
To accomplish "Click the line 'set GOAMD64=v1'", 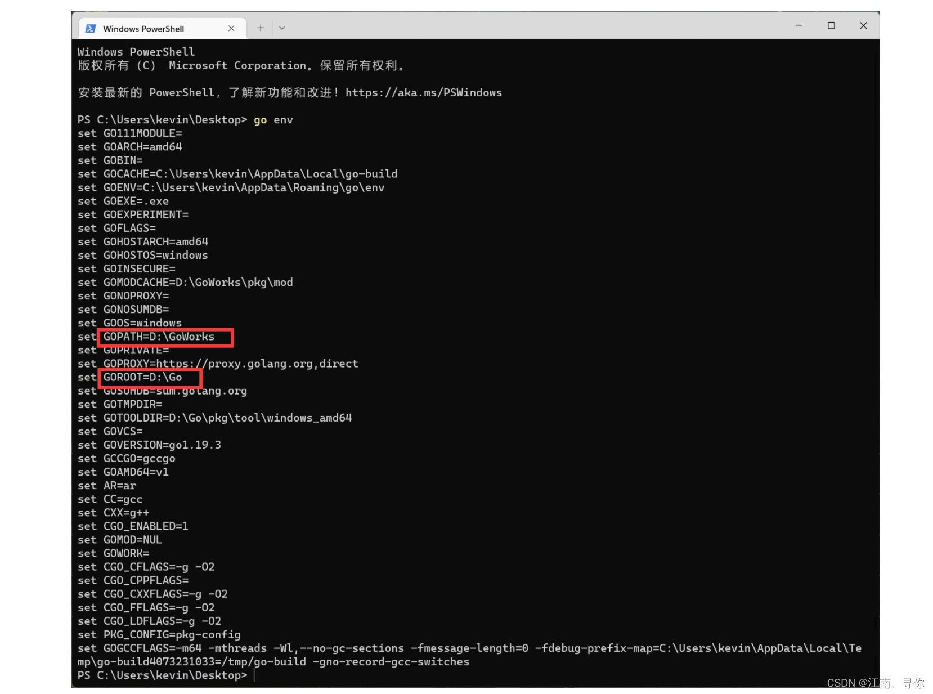I will [x=123, y=472].
